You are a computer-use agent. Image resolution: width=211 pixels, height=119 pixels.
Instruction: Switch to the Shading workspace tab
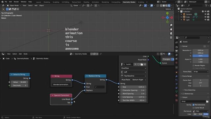(x=86, y=2)
